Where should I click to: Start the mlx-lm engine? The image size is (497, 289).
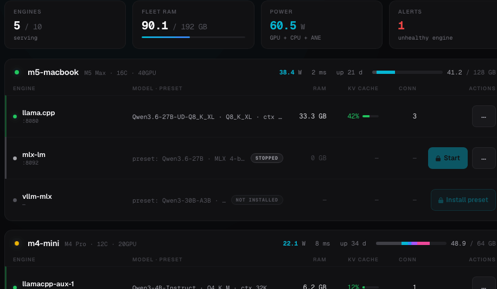point(448,158)
